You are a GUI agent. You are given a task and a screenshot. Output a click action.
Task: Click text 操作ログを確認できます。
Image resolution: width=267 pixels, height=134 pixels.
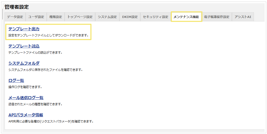[x=25, y=87]
